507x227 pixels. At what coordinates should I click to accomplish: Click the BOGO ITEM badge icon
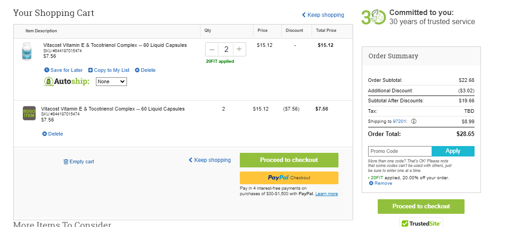tap(29, 113)
